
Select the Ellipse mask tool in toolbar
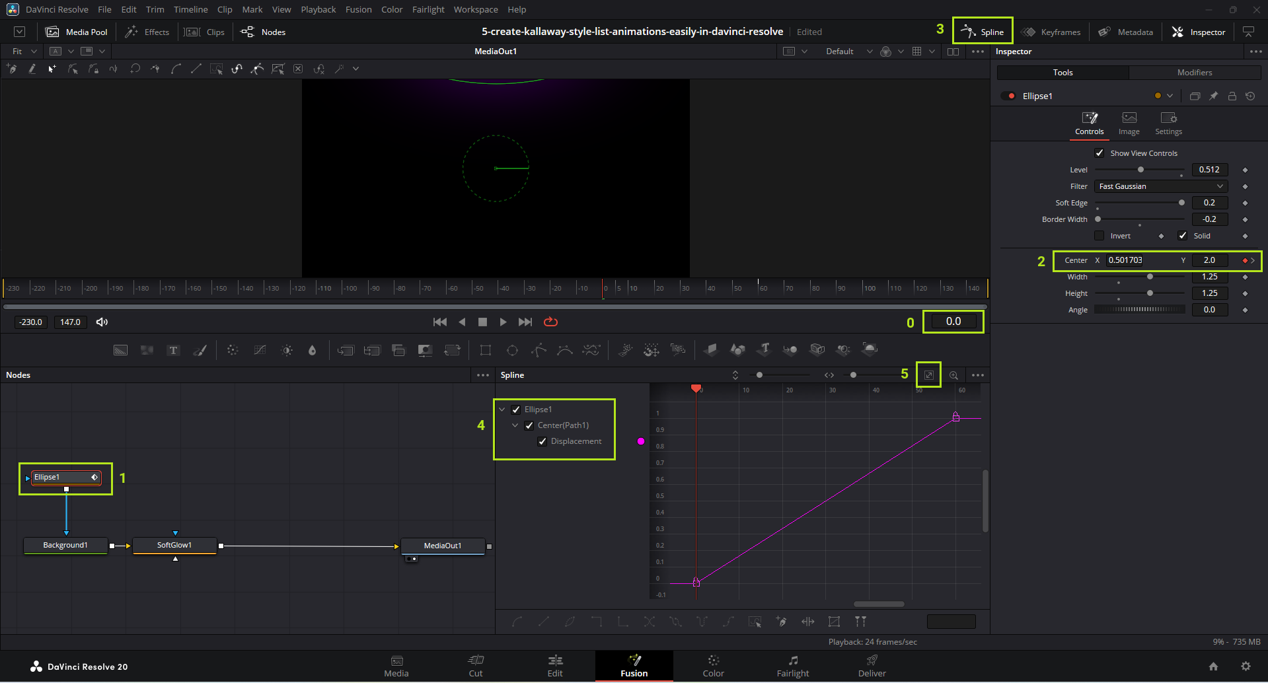point(512,350)
